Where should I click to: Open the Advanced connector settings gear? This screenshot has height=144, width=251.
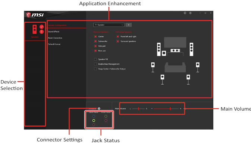pyautogui.click(x=99, y=108)
